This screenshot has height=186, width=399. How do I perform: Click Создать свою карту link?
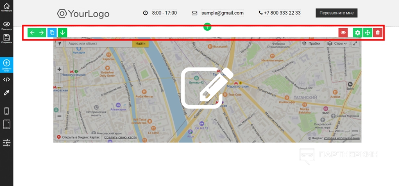coord(120,137)
